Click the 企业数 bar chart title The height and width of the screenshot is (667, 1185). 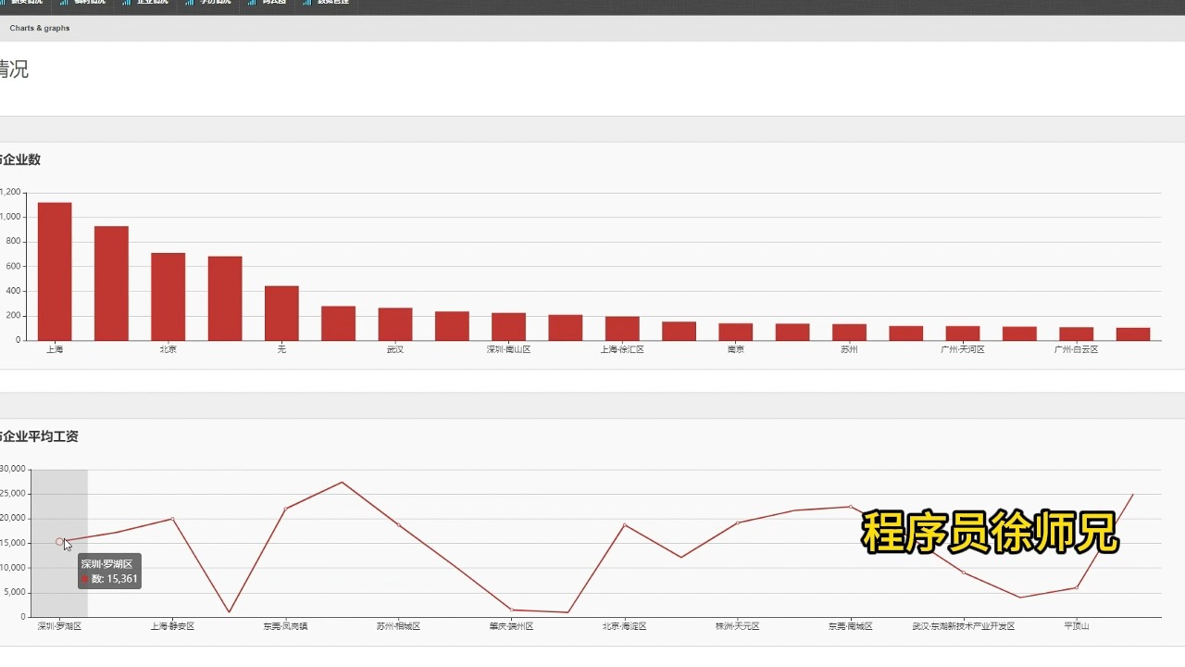pyautogui.click(x=20, y=159)
